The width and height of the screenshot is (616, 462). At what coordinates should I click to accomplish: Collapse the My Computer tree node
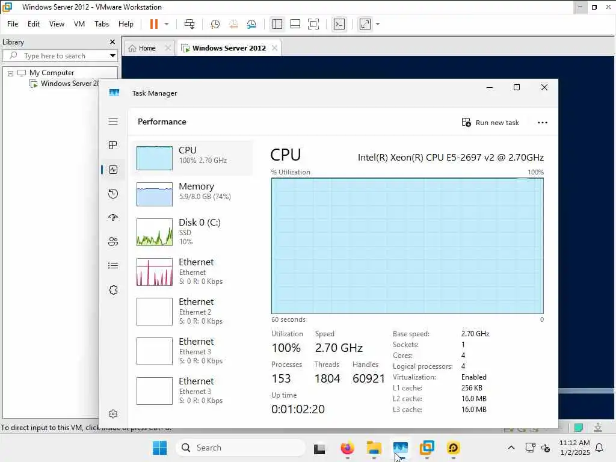(x=11, y=73)
